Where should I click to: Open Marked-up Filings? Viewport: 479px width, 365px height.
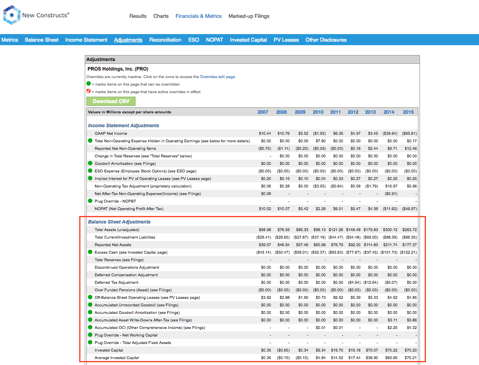249,16
